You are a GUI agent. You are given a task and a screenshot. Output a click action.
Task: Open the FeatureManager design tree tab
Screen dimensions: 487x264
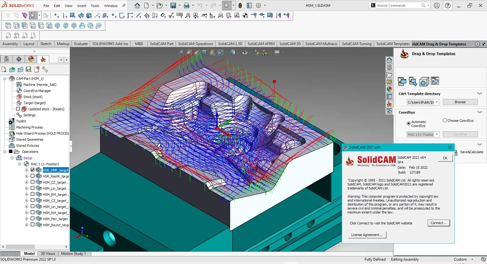[x=7, y=59]
